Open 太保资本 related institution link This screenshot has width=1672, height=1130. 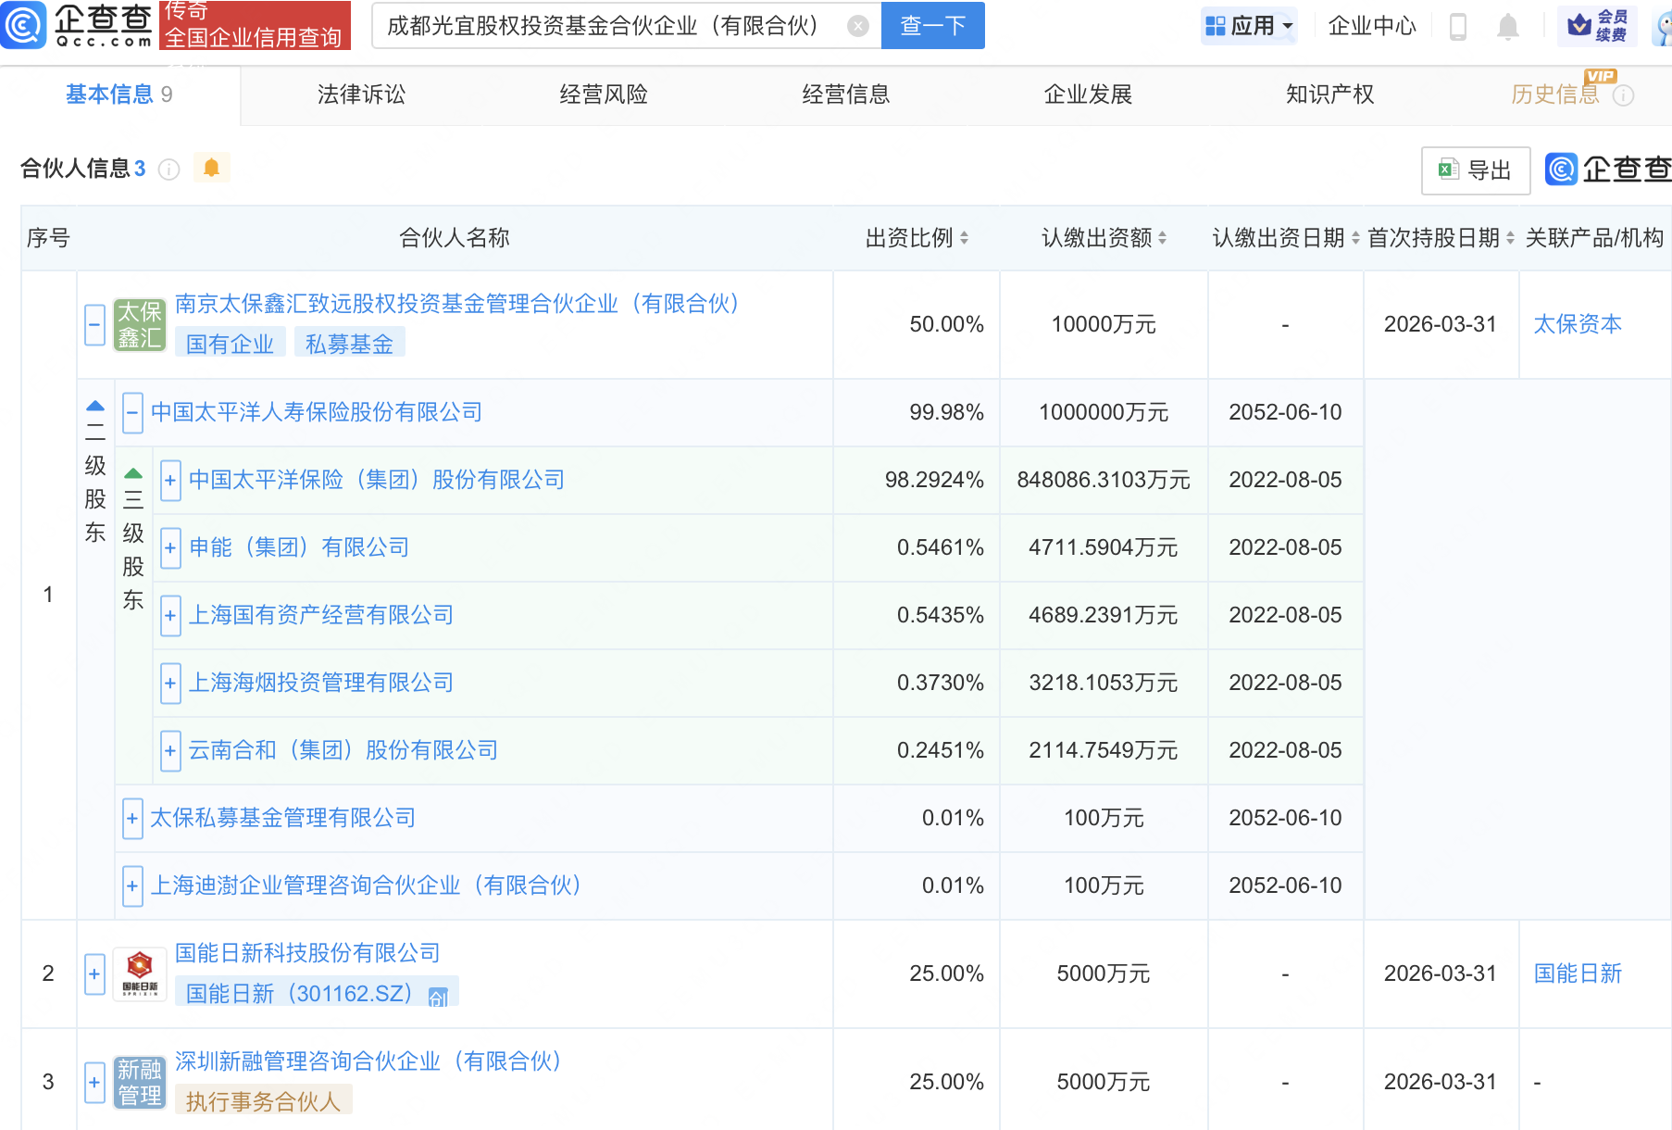1577,324
